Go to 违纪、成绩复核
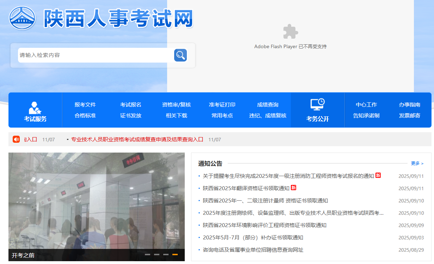The image size is (434, 264). point(268,116)
